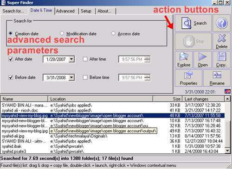Enable the After time checkbox

point(85,59)
